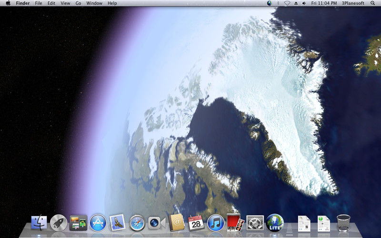Open the Go menu
Image resolution: width=381 pixels, height=238 pixels.
[78, 3]
